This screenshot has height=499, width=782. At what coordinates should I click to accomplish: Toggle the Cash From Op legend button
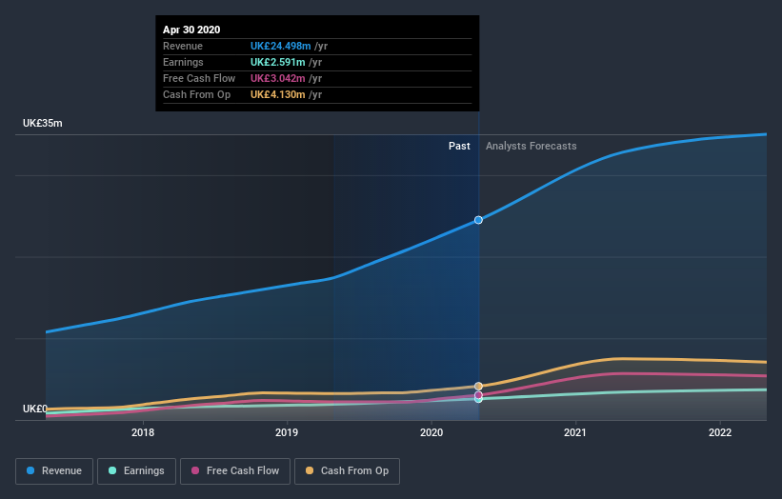[347, 471]
